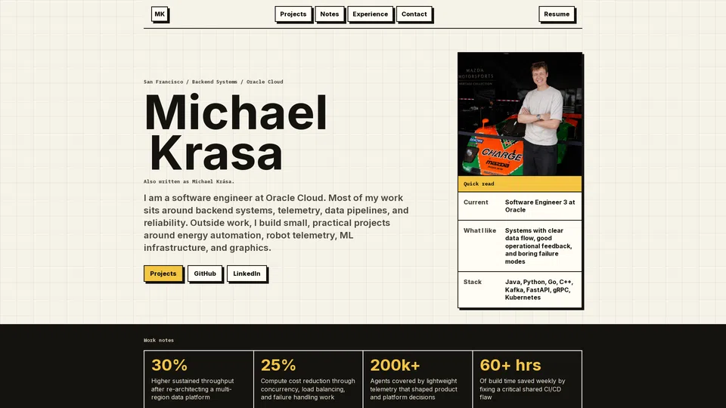This screenshot has width=726, height=408.
Task: Click 'Compute cost reduction through concurrency' text
Action: [308, 389]
